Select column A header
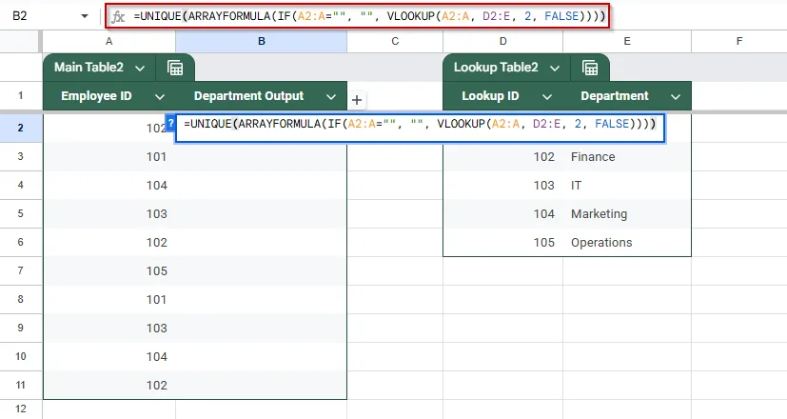 108,41
